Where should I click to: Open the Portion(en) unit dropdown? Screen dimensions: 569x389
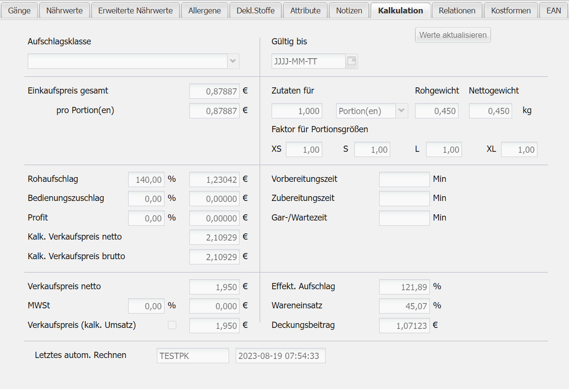point(402,111)
